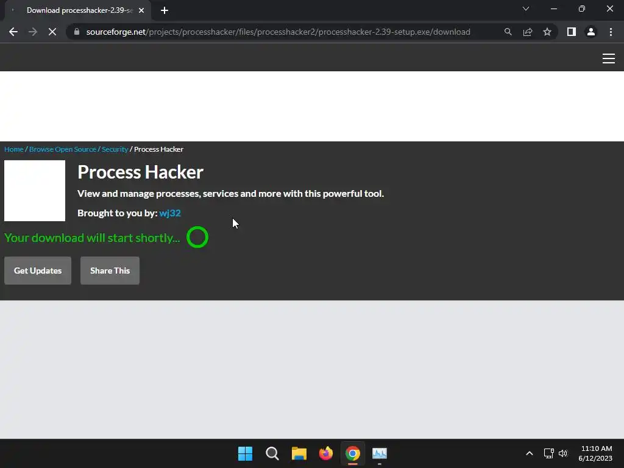This screenshot has height=468, width=624.
Task: Stop loading the page
Action: pos(52,32)
